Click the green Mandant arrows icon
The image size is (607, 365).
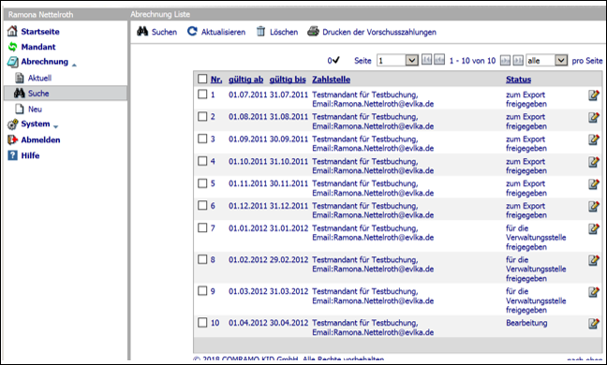[x=12, y=47]
